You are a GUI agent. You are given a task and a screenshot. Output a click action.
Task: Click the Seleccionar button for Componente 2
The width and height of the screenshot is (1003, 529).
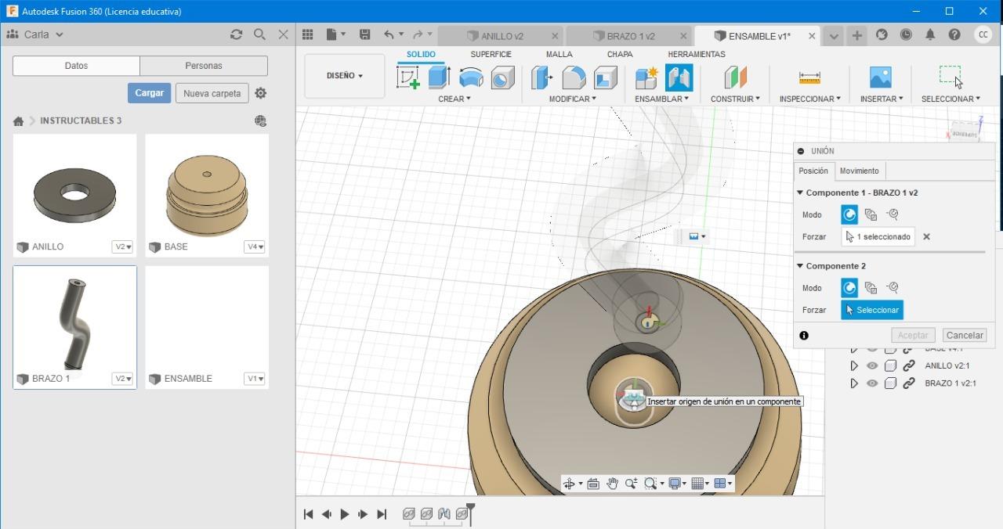[872, 310]
